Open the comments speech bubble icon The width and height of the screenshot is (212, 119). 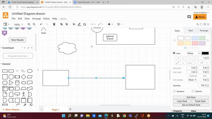[x=189, y=17]
